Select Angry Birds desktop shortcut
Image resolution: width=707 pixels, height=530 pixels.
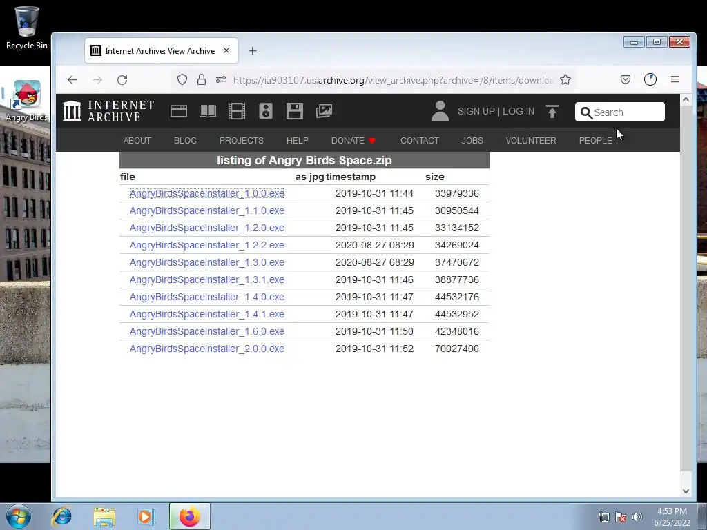point(26,101)
